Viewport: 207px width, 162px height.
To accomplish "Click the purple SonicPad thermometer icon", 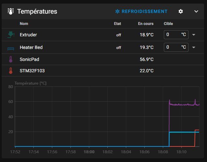I will coord(11,59).
